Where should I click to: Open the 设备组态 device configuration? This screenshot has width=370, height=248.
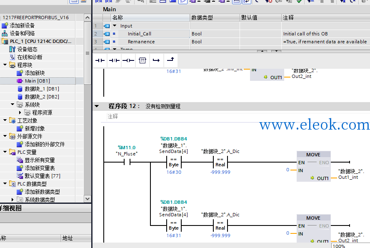pos(27,49)
